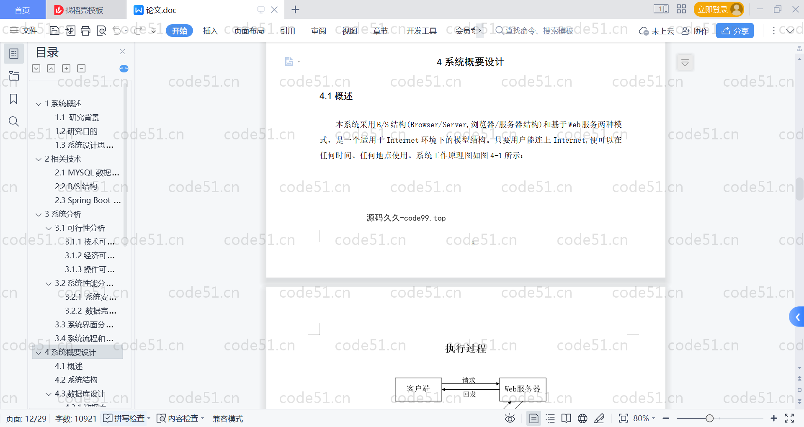This screenshot has height=427, width=804.
Task: Select reading view book icon
Action: [566, 418]
